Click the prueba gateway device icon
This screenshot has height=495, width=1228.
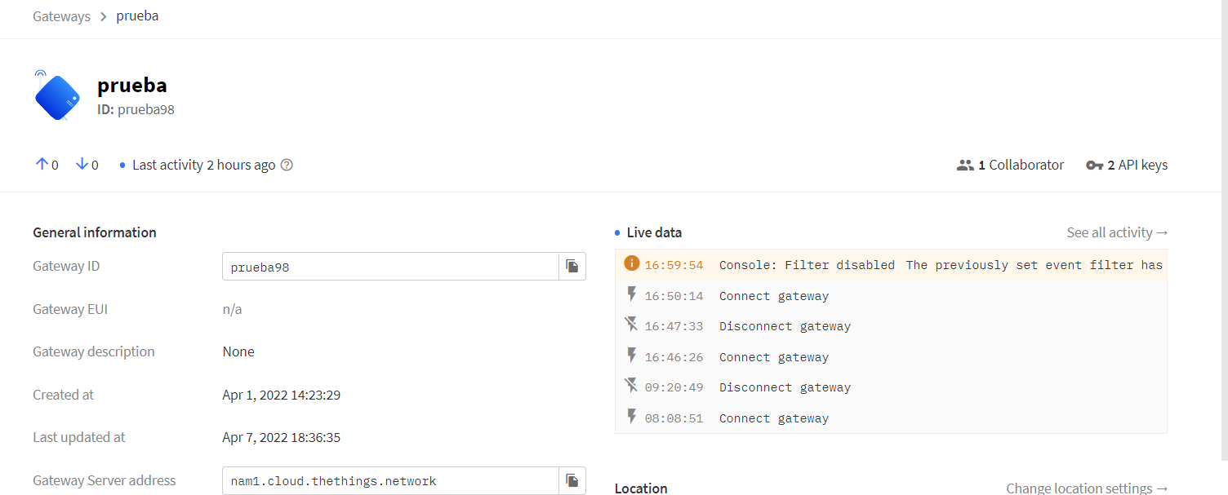(x=57, y=96)
